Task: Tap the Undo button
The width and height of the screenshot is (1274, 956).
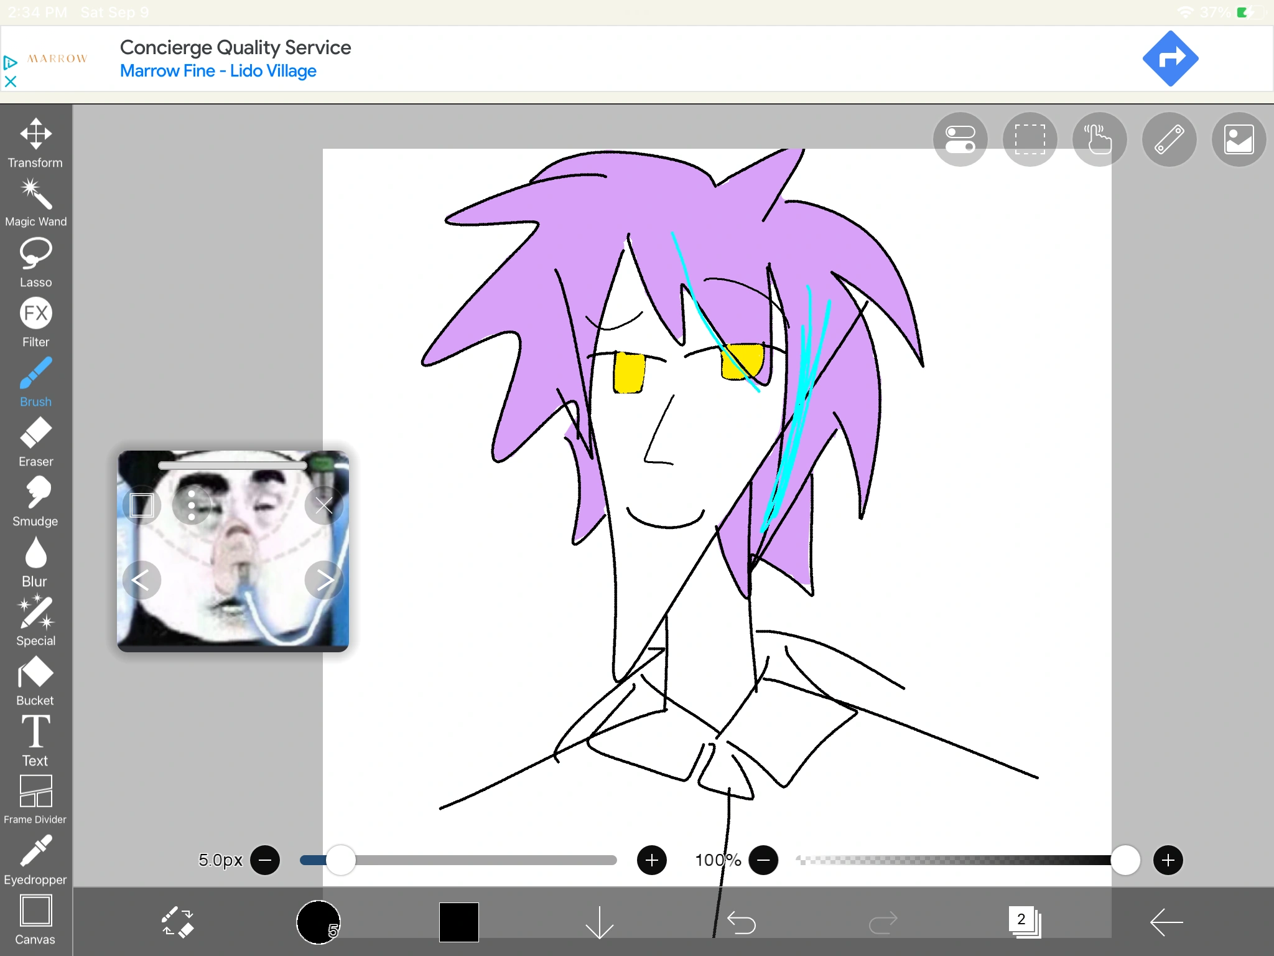Action: tap(741, 924)
